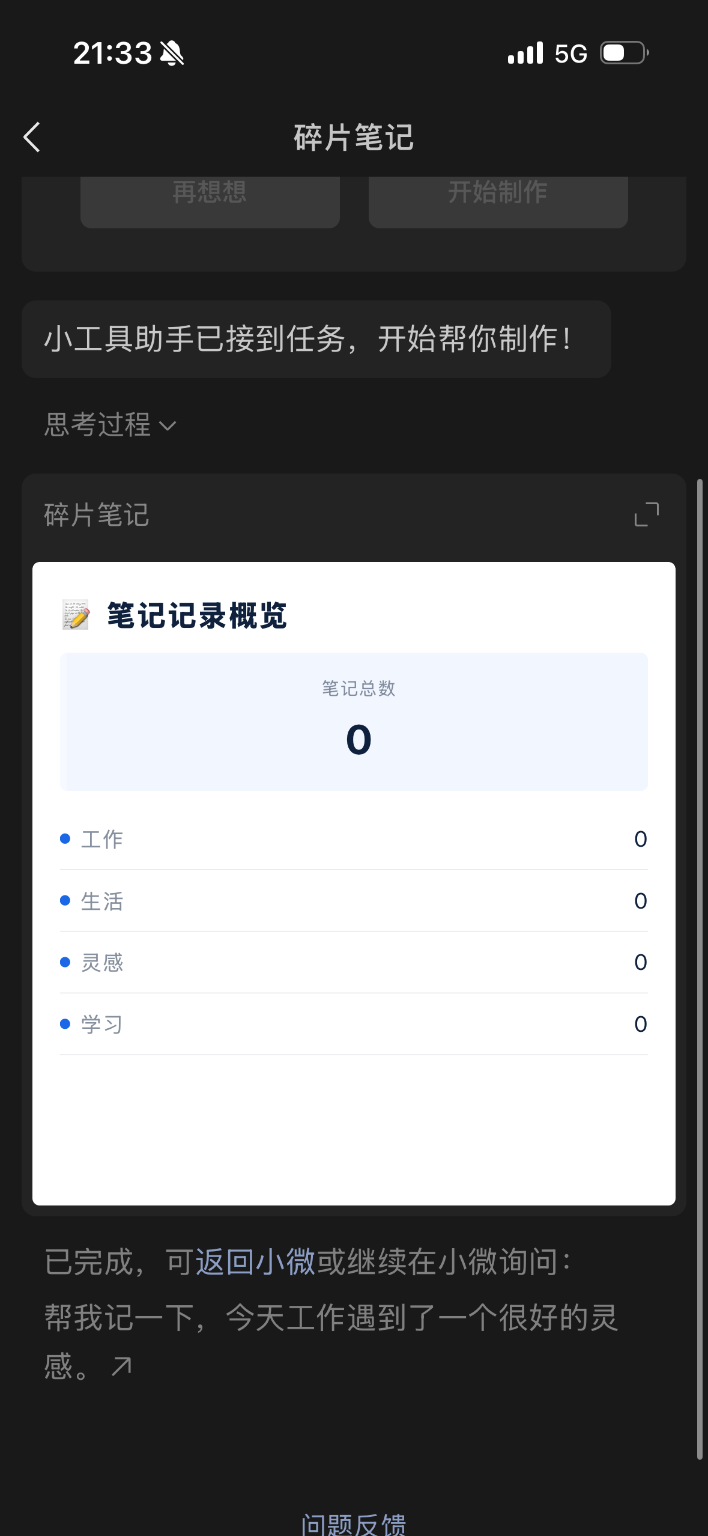Expand 碎片笔记 card to fullscreen
708x1536 pixels.
647,515
